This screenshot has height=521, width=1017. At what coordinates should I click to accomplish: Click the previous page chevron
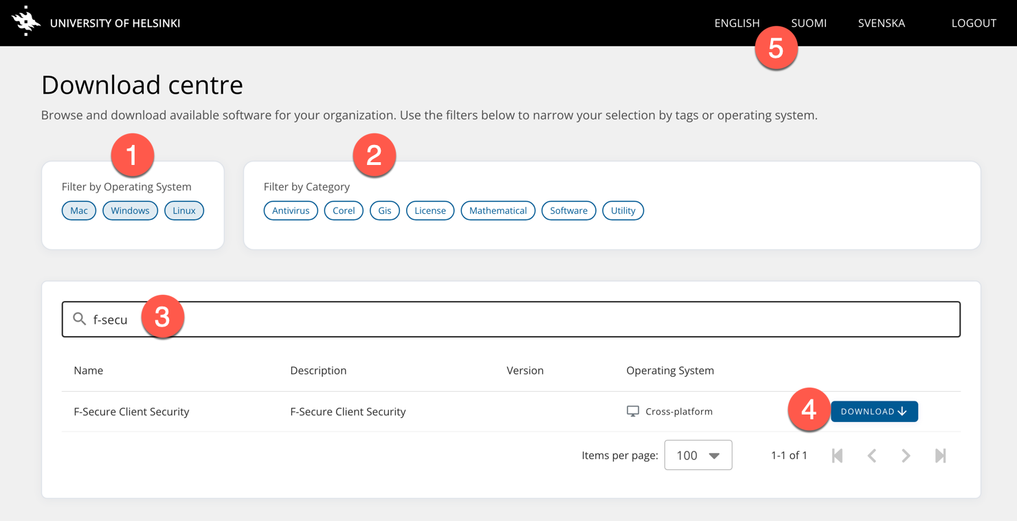coord(871,455)
